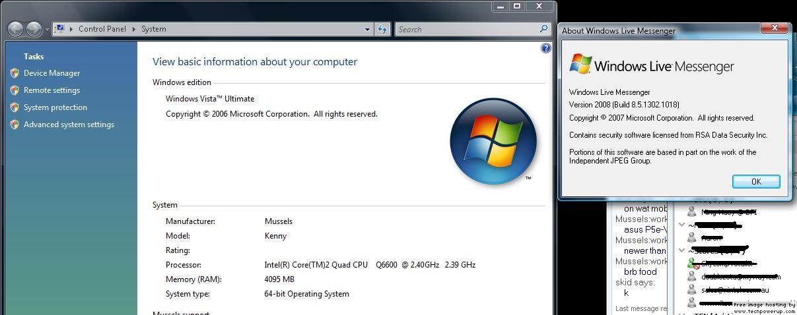Screen dimensions: 797x315
Task: Expand the arrow between Control Panel and System
Action: click(x=133, y=29)
